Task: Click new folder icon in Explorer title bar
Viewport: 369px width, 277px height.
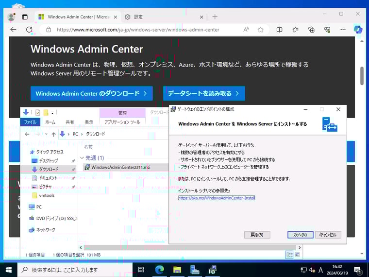Action: 46,113
